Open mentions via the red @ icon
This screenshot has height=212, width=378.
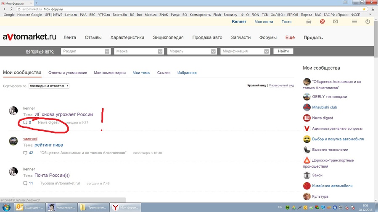click(x=322, y=22)
